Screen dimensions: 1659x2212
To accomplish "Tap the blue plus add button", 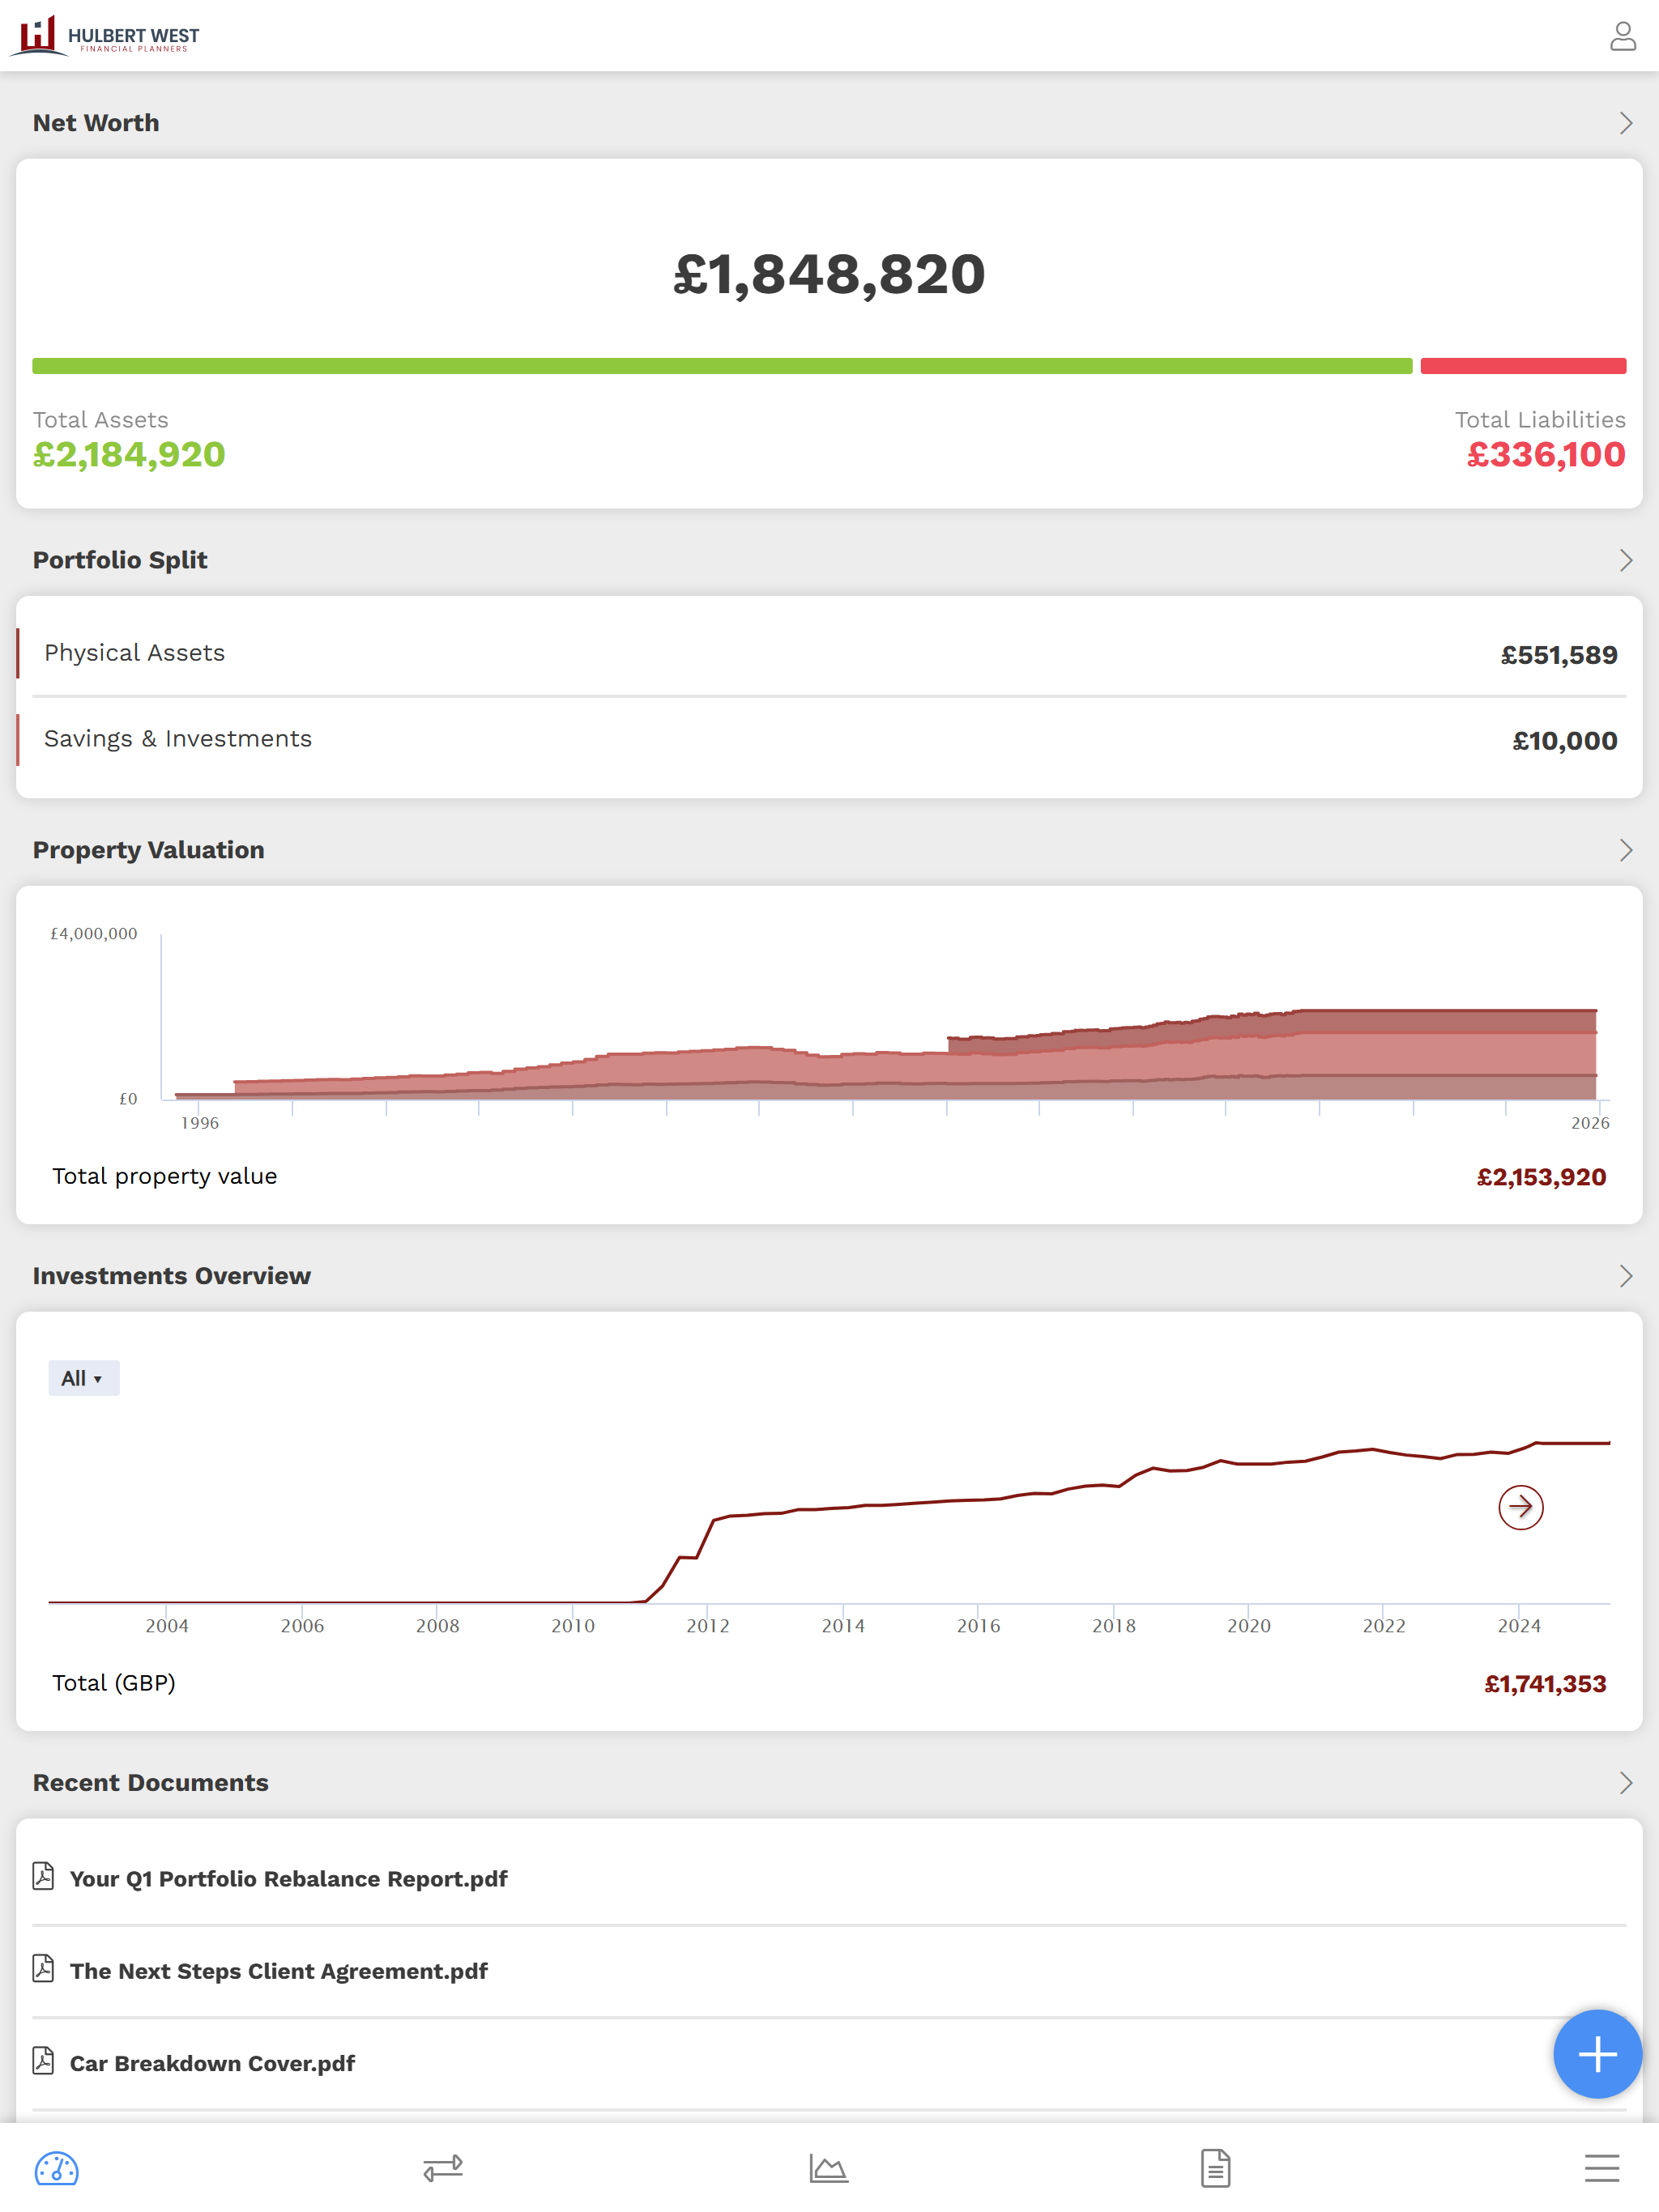I will point(1597,2054).
